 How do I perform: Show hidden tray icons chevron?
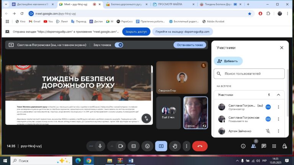(x=237, y=161)
